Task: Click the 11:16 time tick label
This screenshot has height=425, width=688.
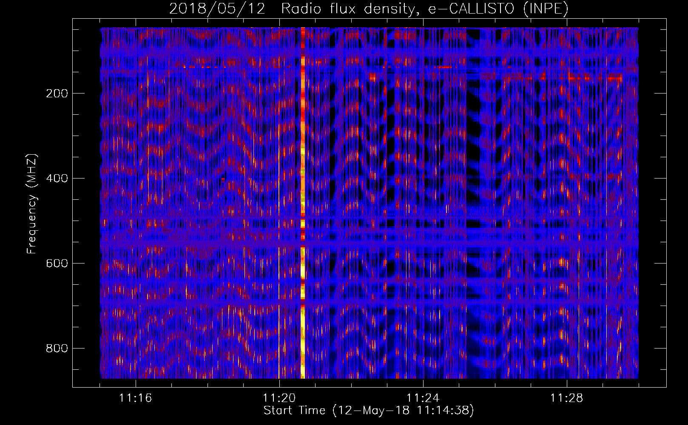Action: tap(136, 398)
